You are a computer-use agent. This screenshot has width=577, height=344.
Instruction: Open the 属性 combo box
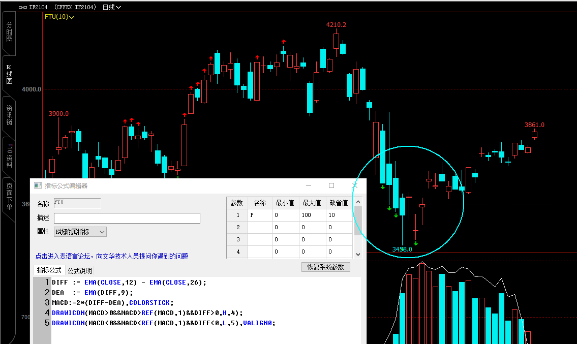[x=80, y=232]
